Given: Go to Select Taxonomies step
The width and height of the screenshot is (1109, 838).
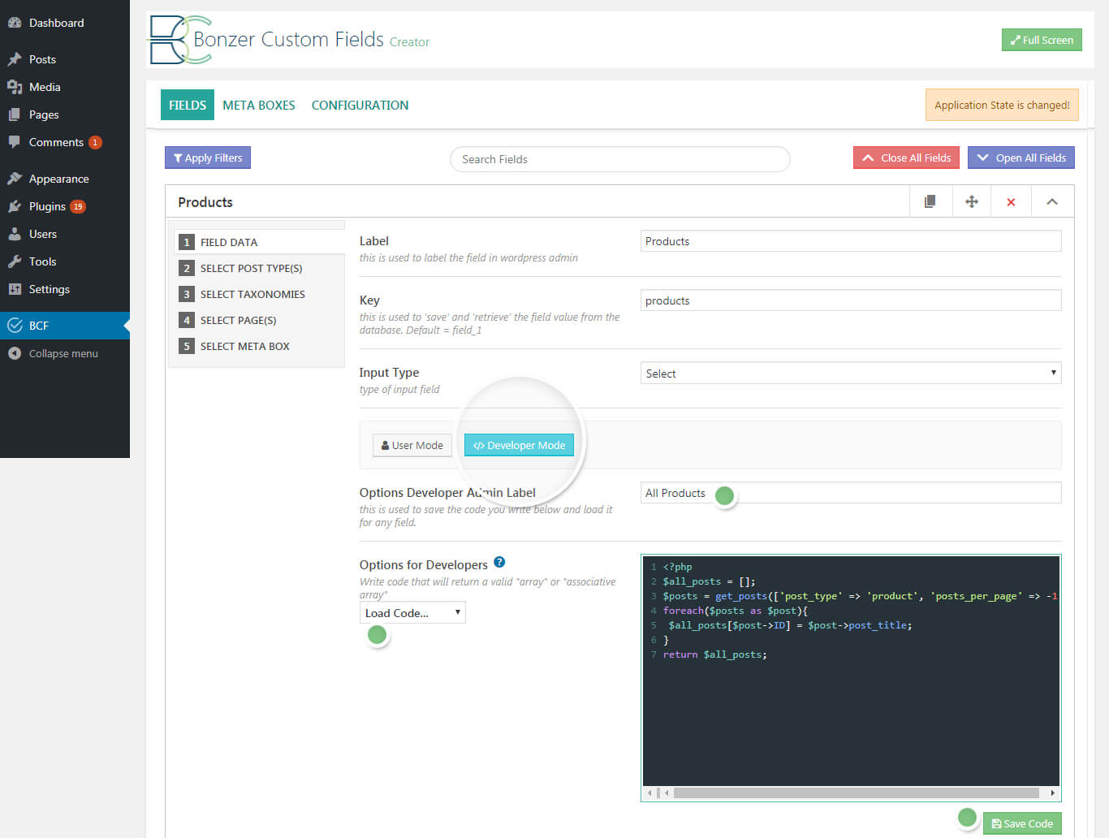Looking at the screenshot, I should pyautogui.click(x=259, y=294).
